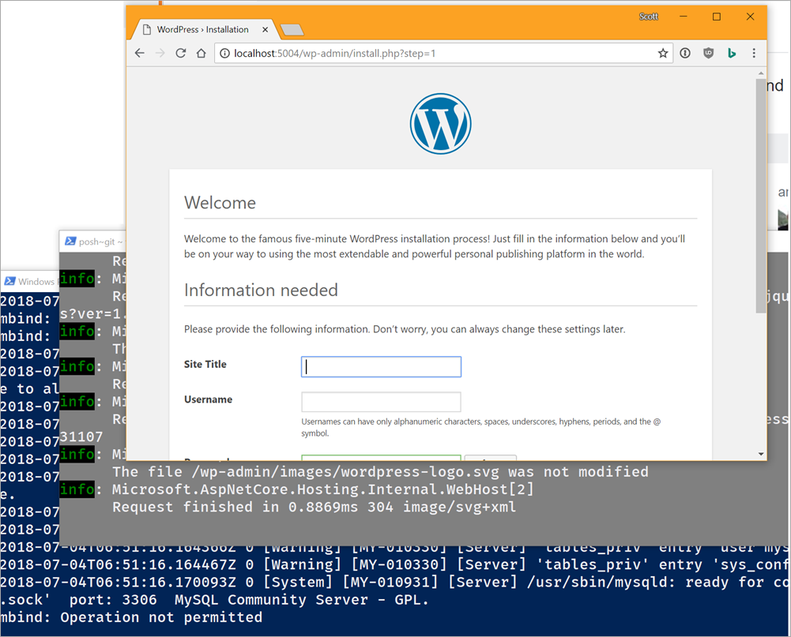Focus the Username field
791x637 pixels.
[381, 402]
